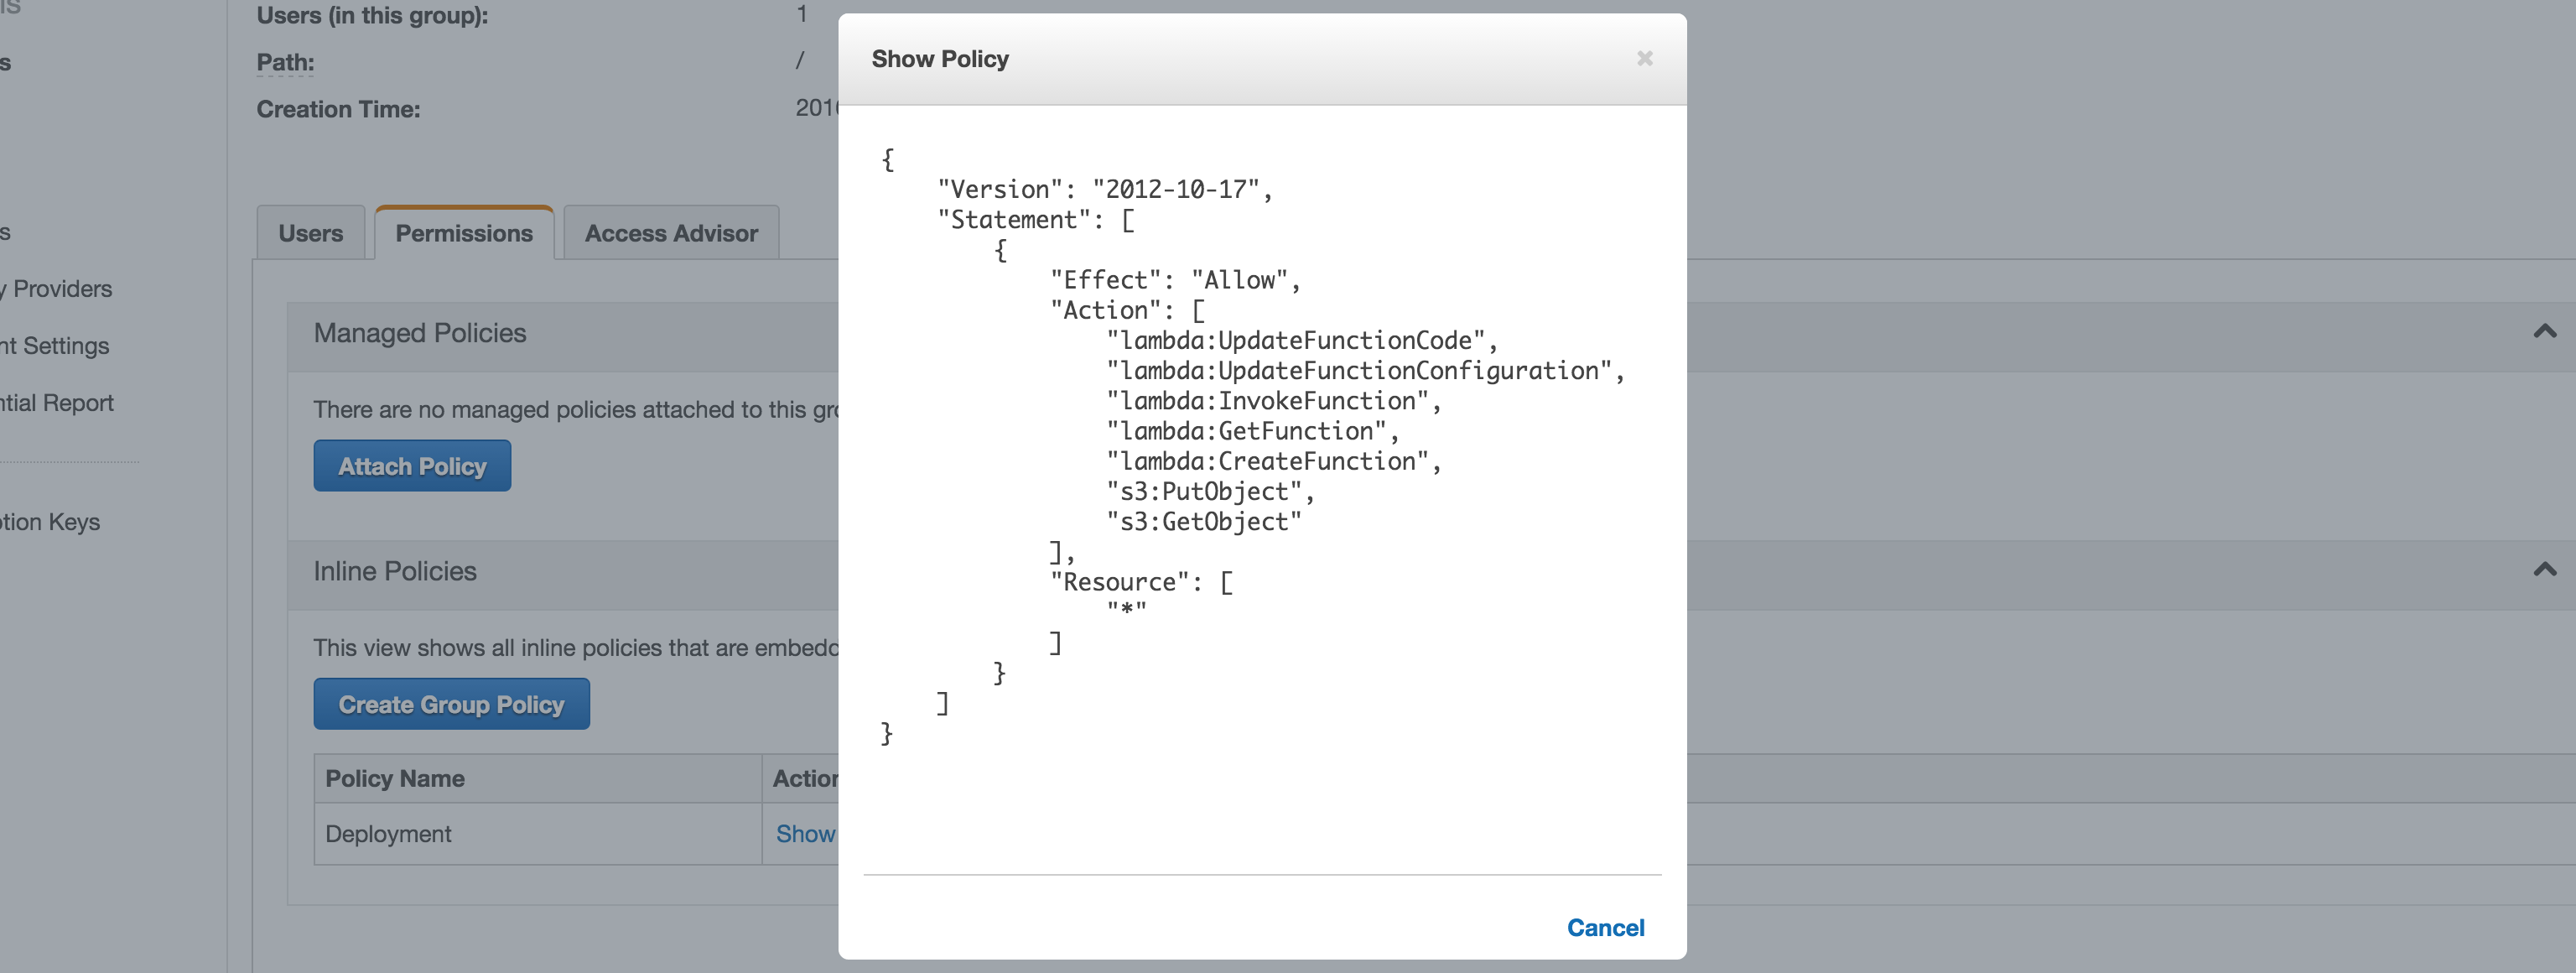
Task: Click the Attach Policy button
Action: click(x=412, y=466)
